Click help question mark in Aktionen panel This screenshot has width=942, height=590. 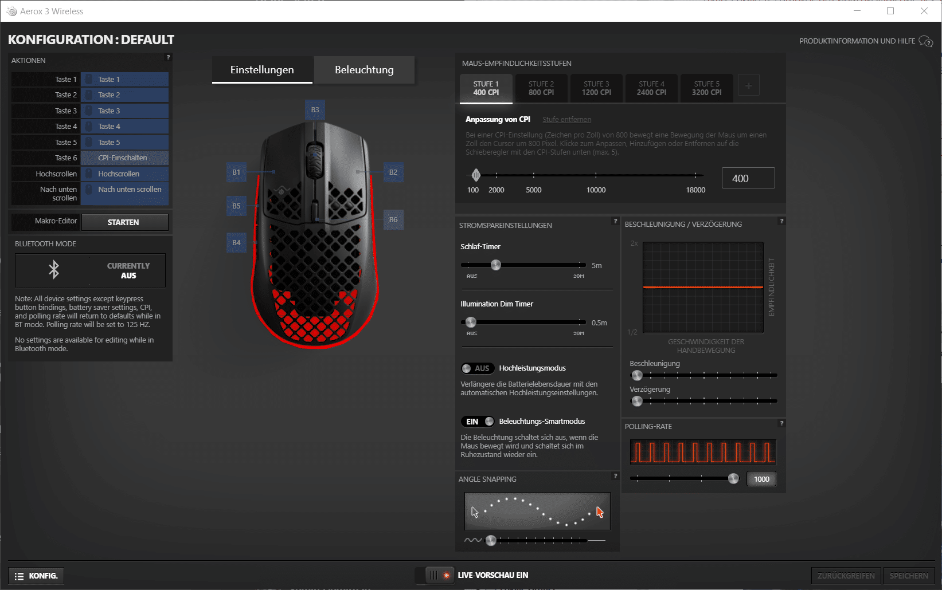coord(168,57)
